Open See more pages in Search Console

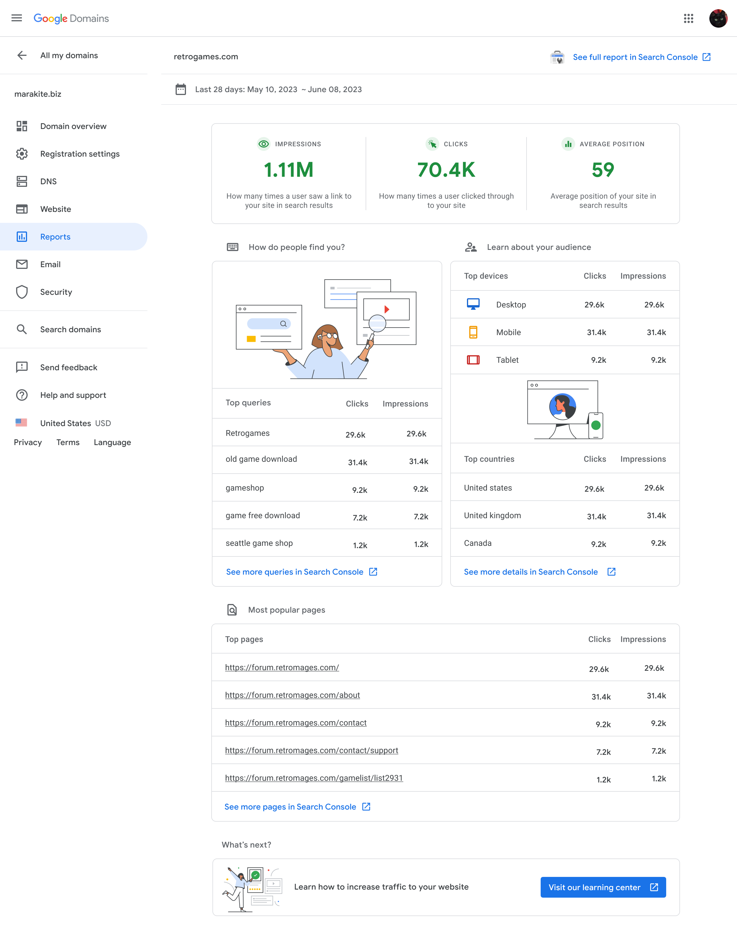[x=297, y=807]
